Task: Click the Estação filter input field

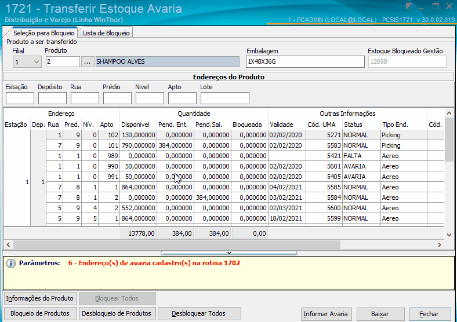Action: [20, 98]
